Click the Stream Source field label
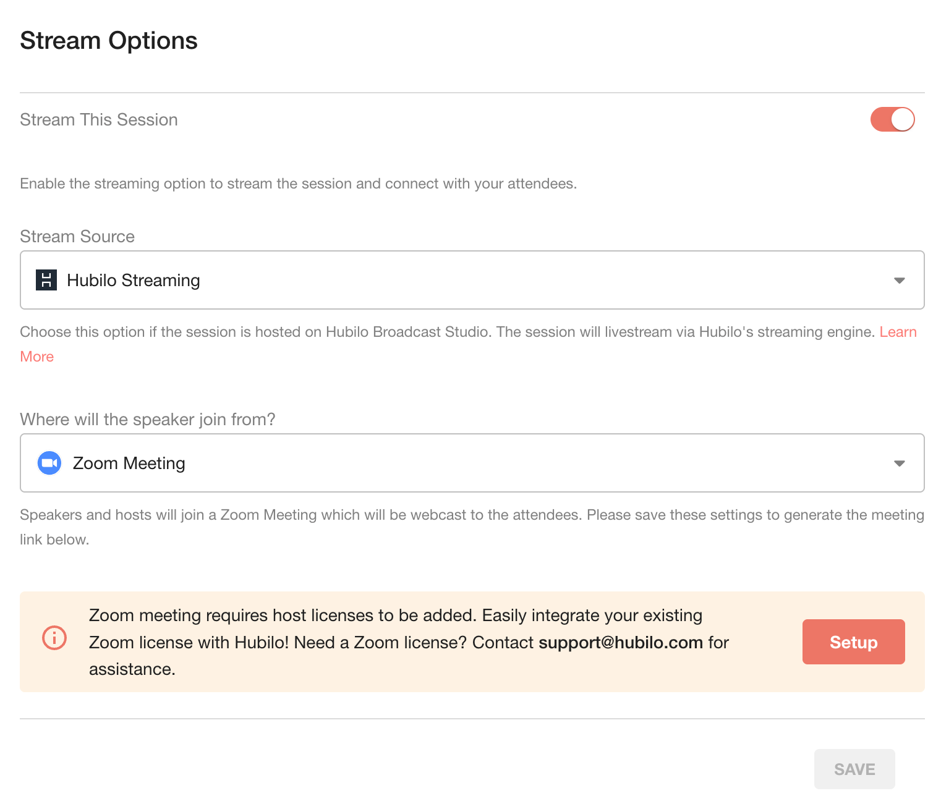Image resolution: width=941 pixels, height=796 pixels. (77, 237)
